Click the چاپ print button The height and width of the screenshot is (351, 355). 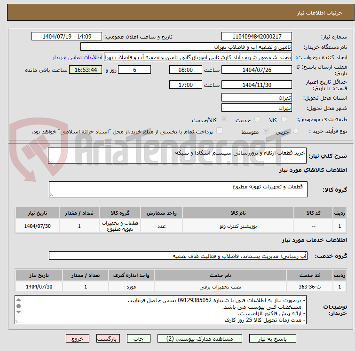(139, 339)
